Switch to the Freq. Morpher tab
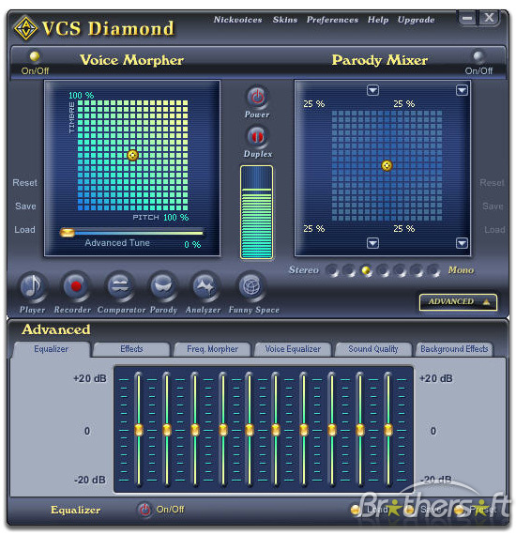The width and height of the screenshot is (516, 535). (x=212, y=349)
